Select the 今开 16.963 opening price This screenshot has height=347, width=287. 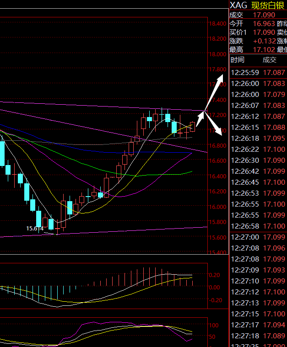[252, 23]
